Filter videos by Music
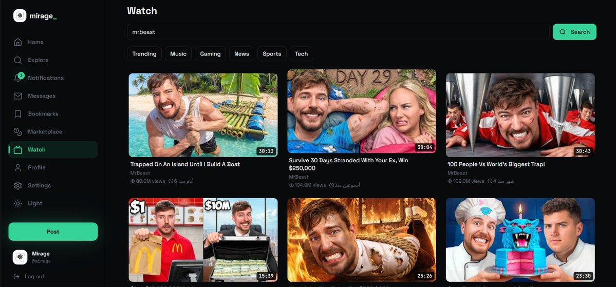Screen dimensions: 616x287 pyautogui.click(x=178, y=54)
